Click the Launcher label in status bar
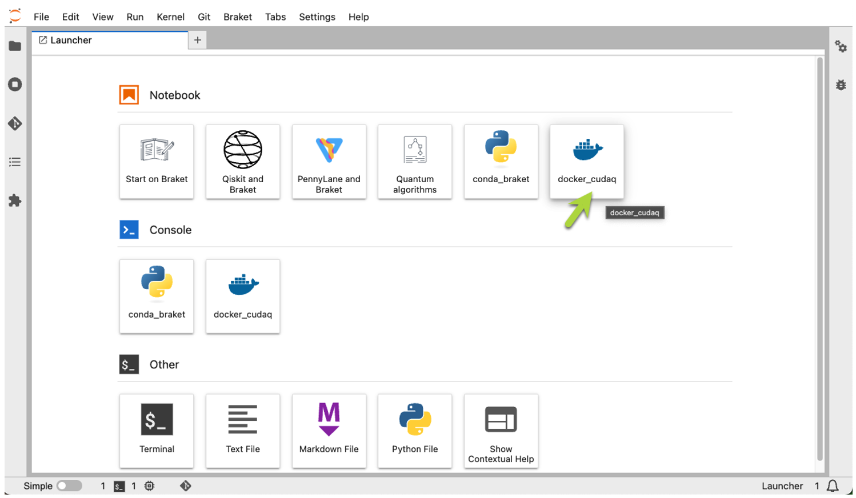Viewport: 856px width, 498px height. point(782,486)
